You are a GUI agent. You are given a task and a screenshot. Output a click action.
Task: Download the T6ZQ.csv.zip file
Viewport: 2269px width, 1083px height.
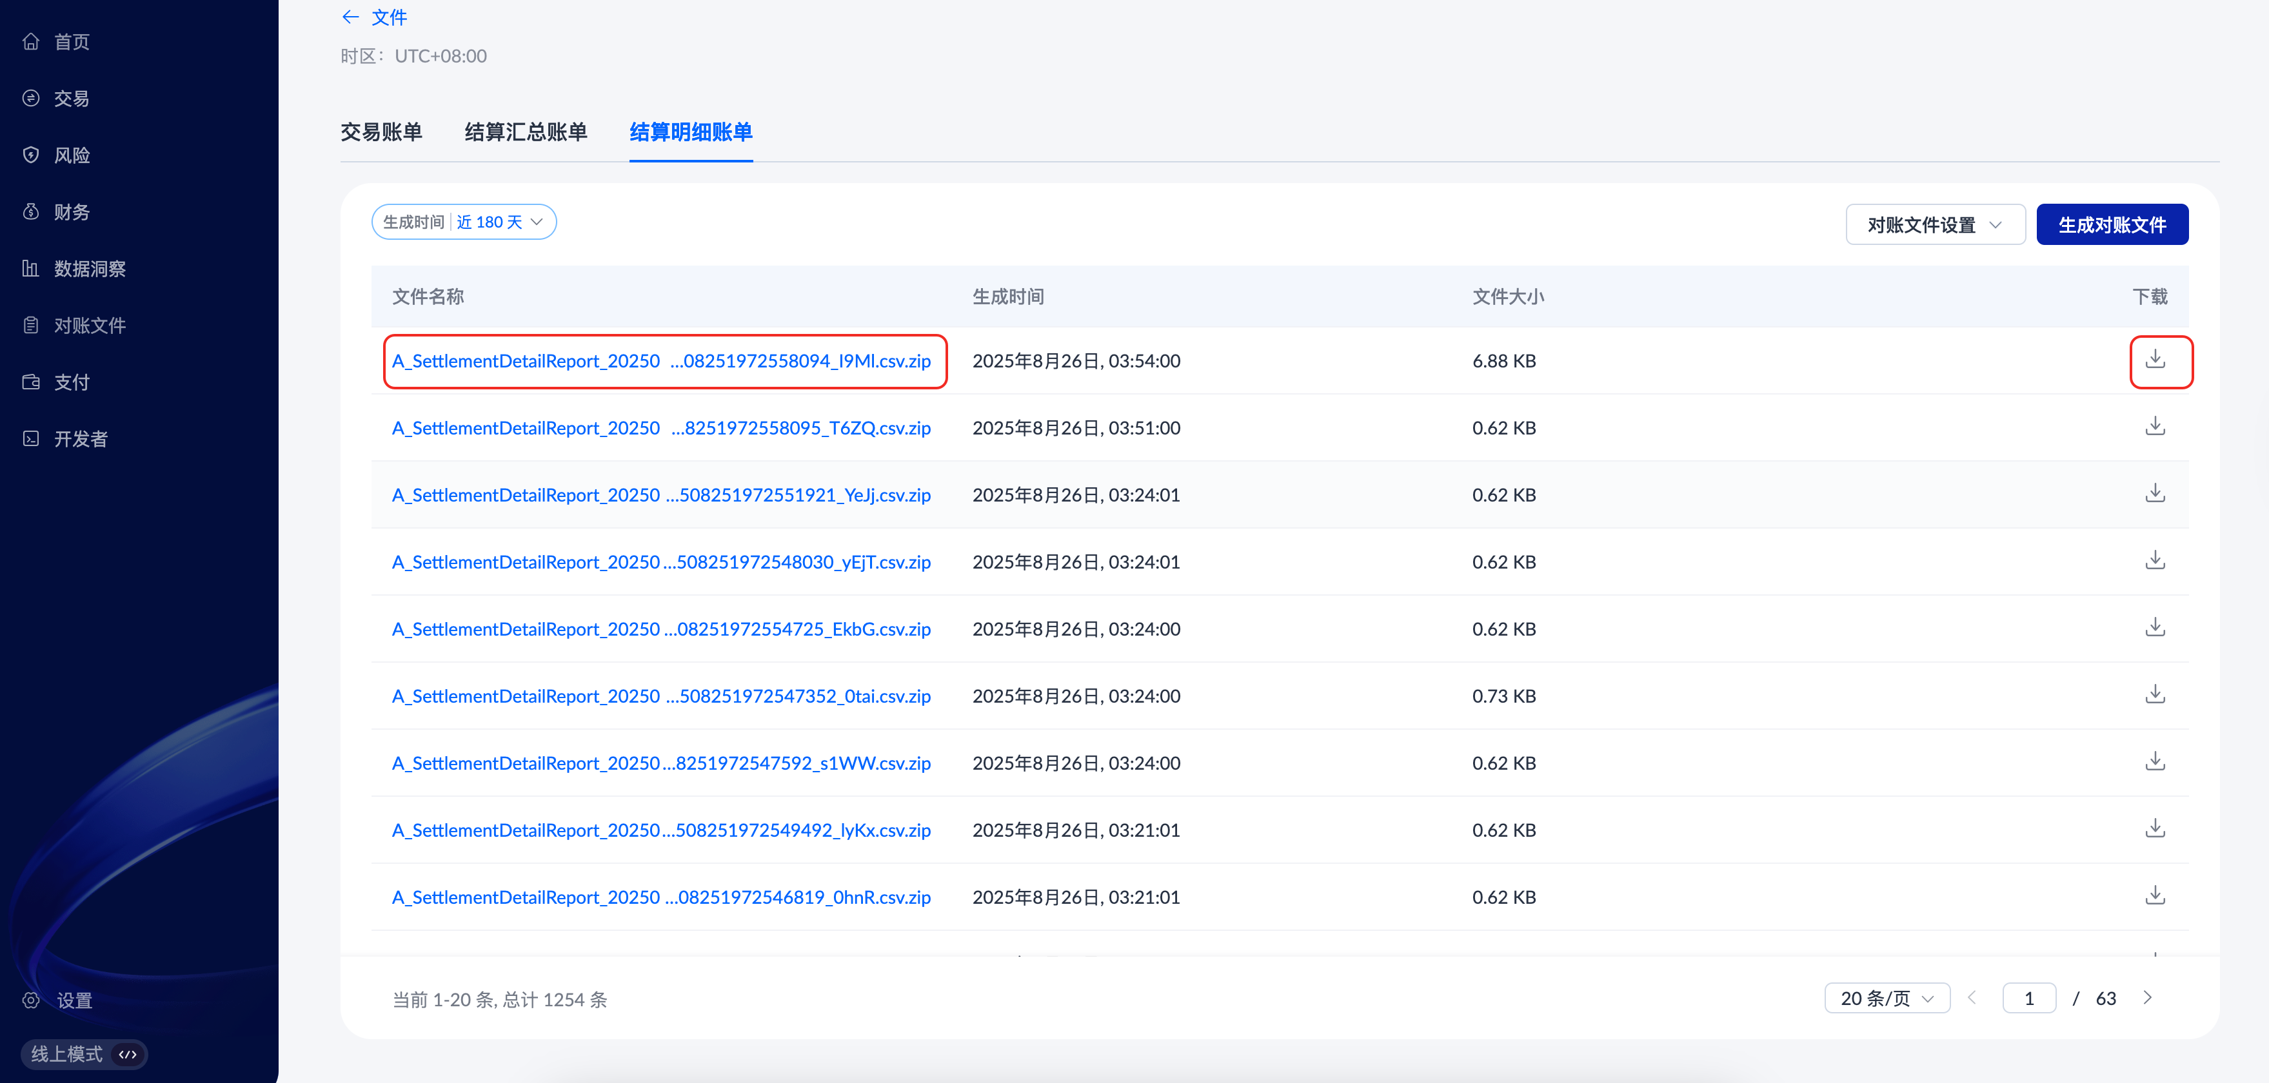coord(2154,426)
